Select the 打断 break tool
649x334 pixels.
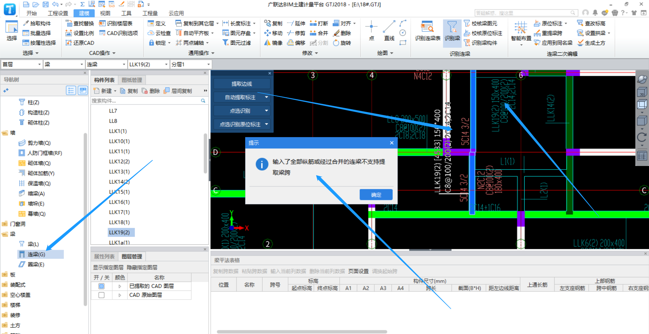(319, 23)
